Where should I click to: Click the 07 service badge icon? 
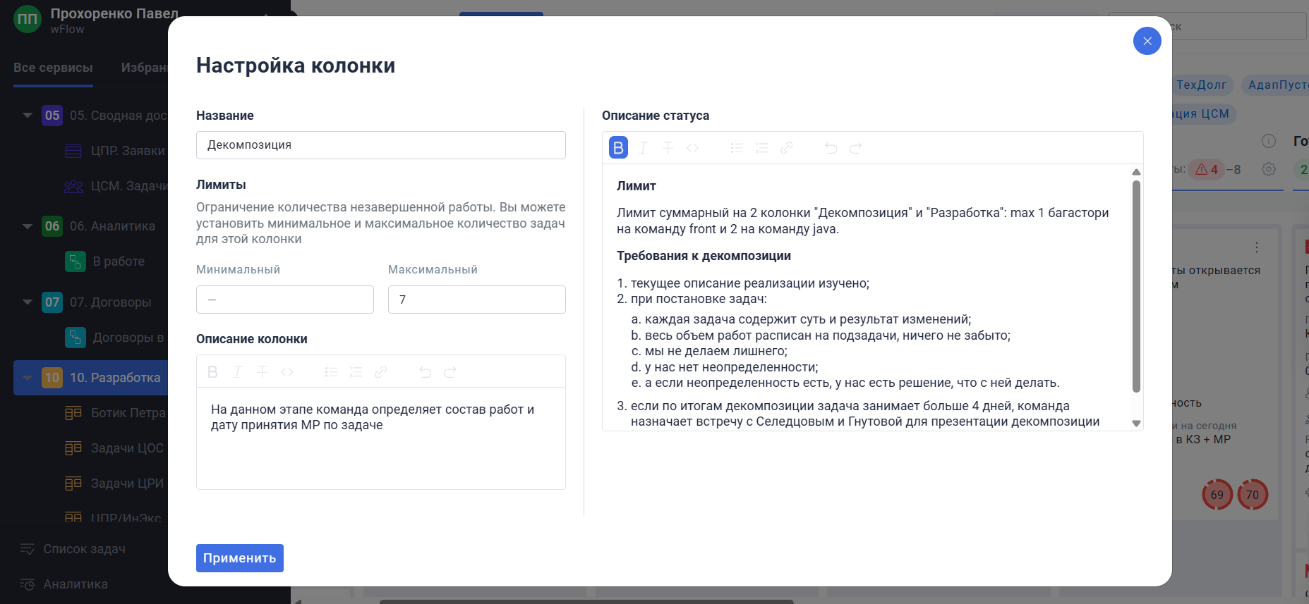tap(52, 302)
